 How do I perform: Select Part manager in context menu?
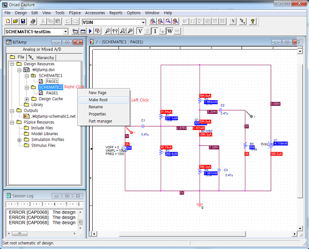click(104, 121)
